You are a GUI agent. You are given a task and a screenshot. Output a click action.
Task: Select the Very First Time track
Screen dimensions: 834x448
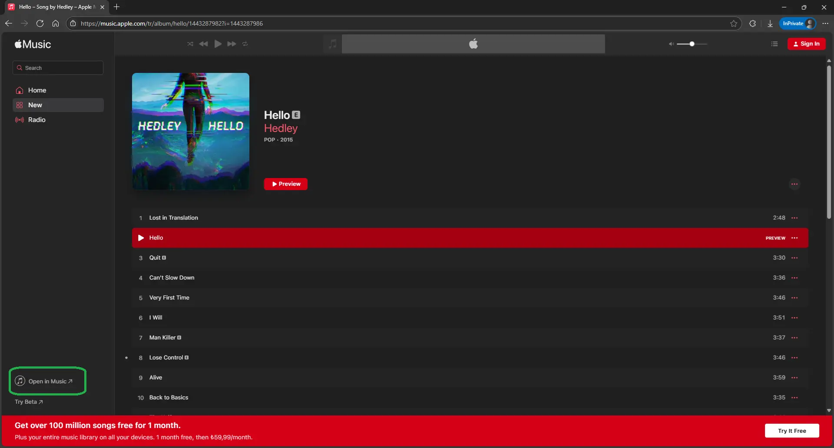tap(470, 298)
